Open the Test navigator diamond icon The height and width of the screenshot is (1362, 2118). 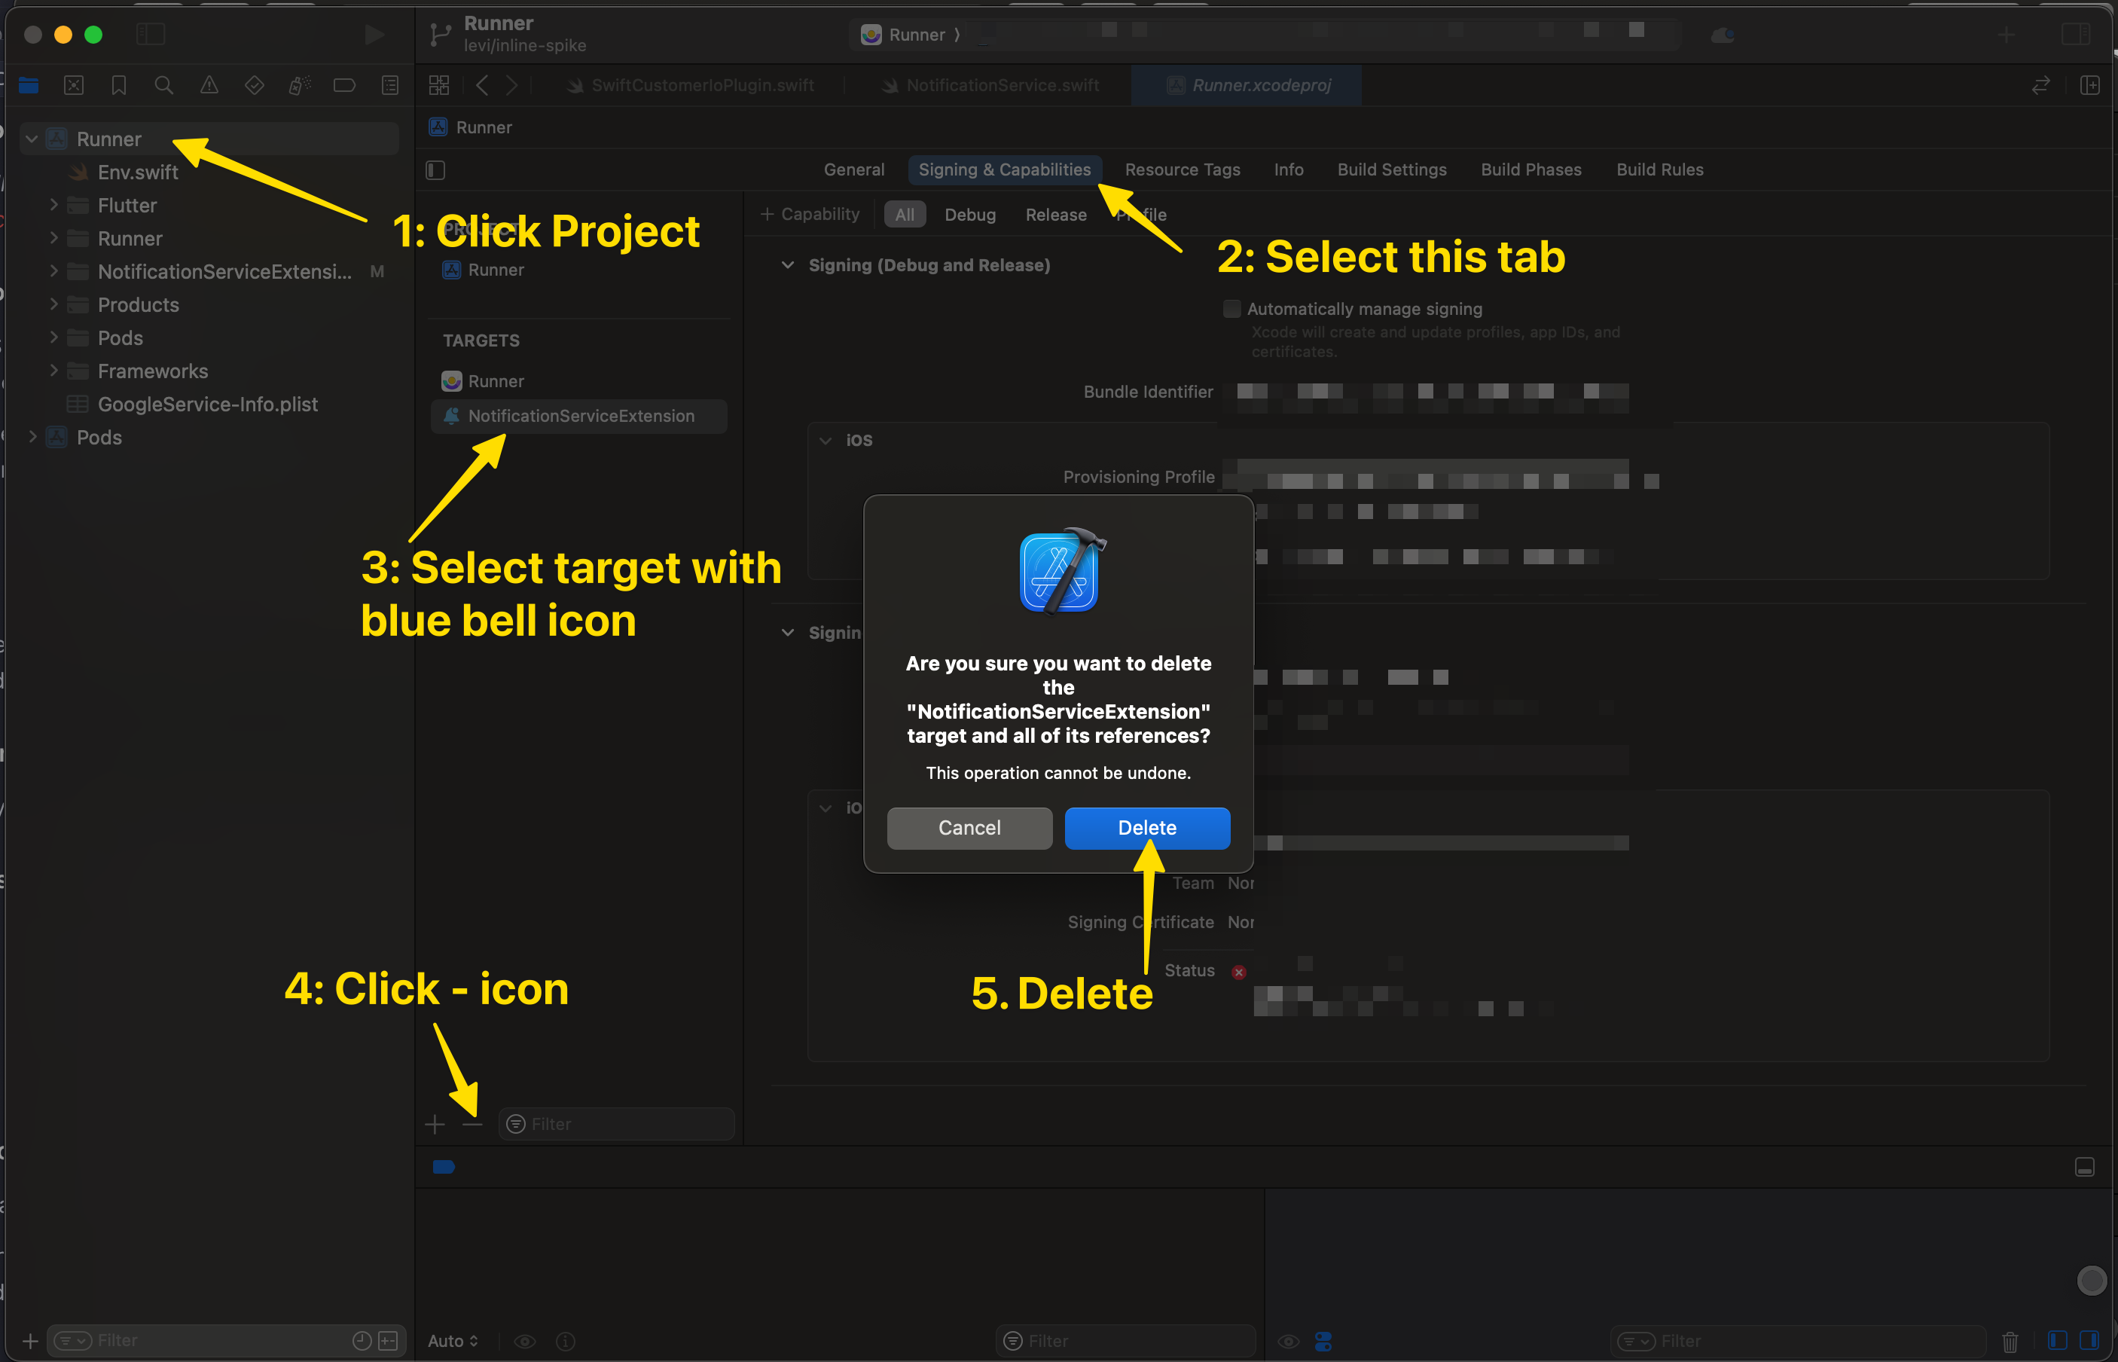(255, 86)
